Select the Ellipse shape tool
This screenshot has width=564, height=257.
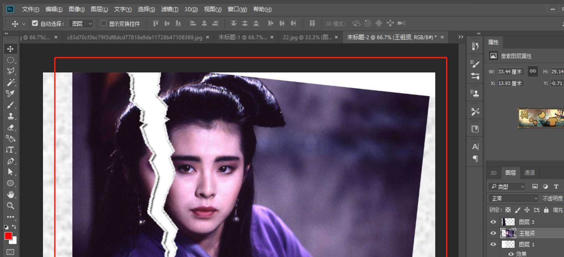pyautogui.click(x=11, y=183)
